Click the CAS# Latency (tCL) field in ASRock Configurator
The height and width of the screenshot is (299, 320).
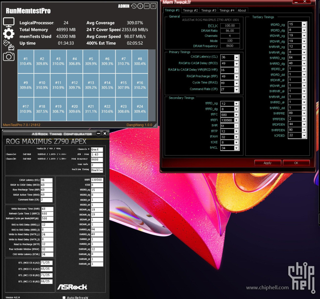pyautogui.click(x=46, y=180)
